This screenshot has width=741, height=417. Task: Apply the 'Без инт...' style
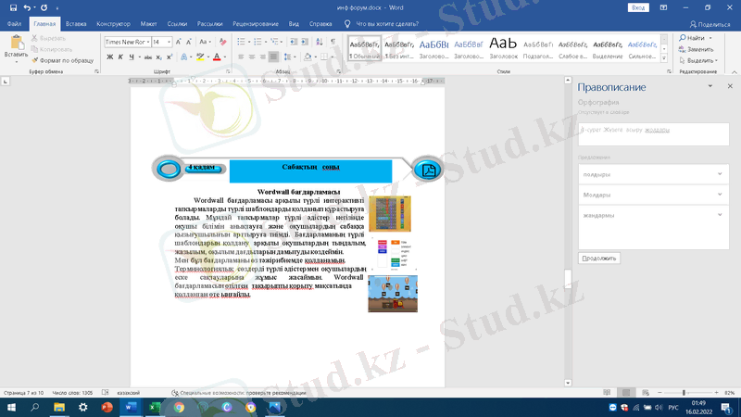(x=399, y=49)
